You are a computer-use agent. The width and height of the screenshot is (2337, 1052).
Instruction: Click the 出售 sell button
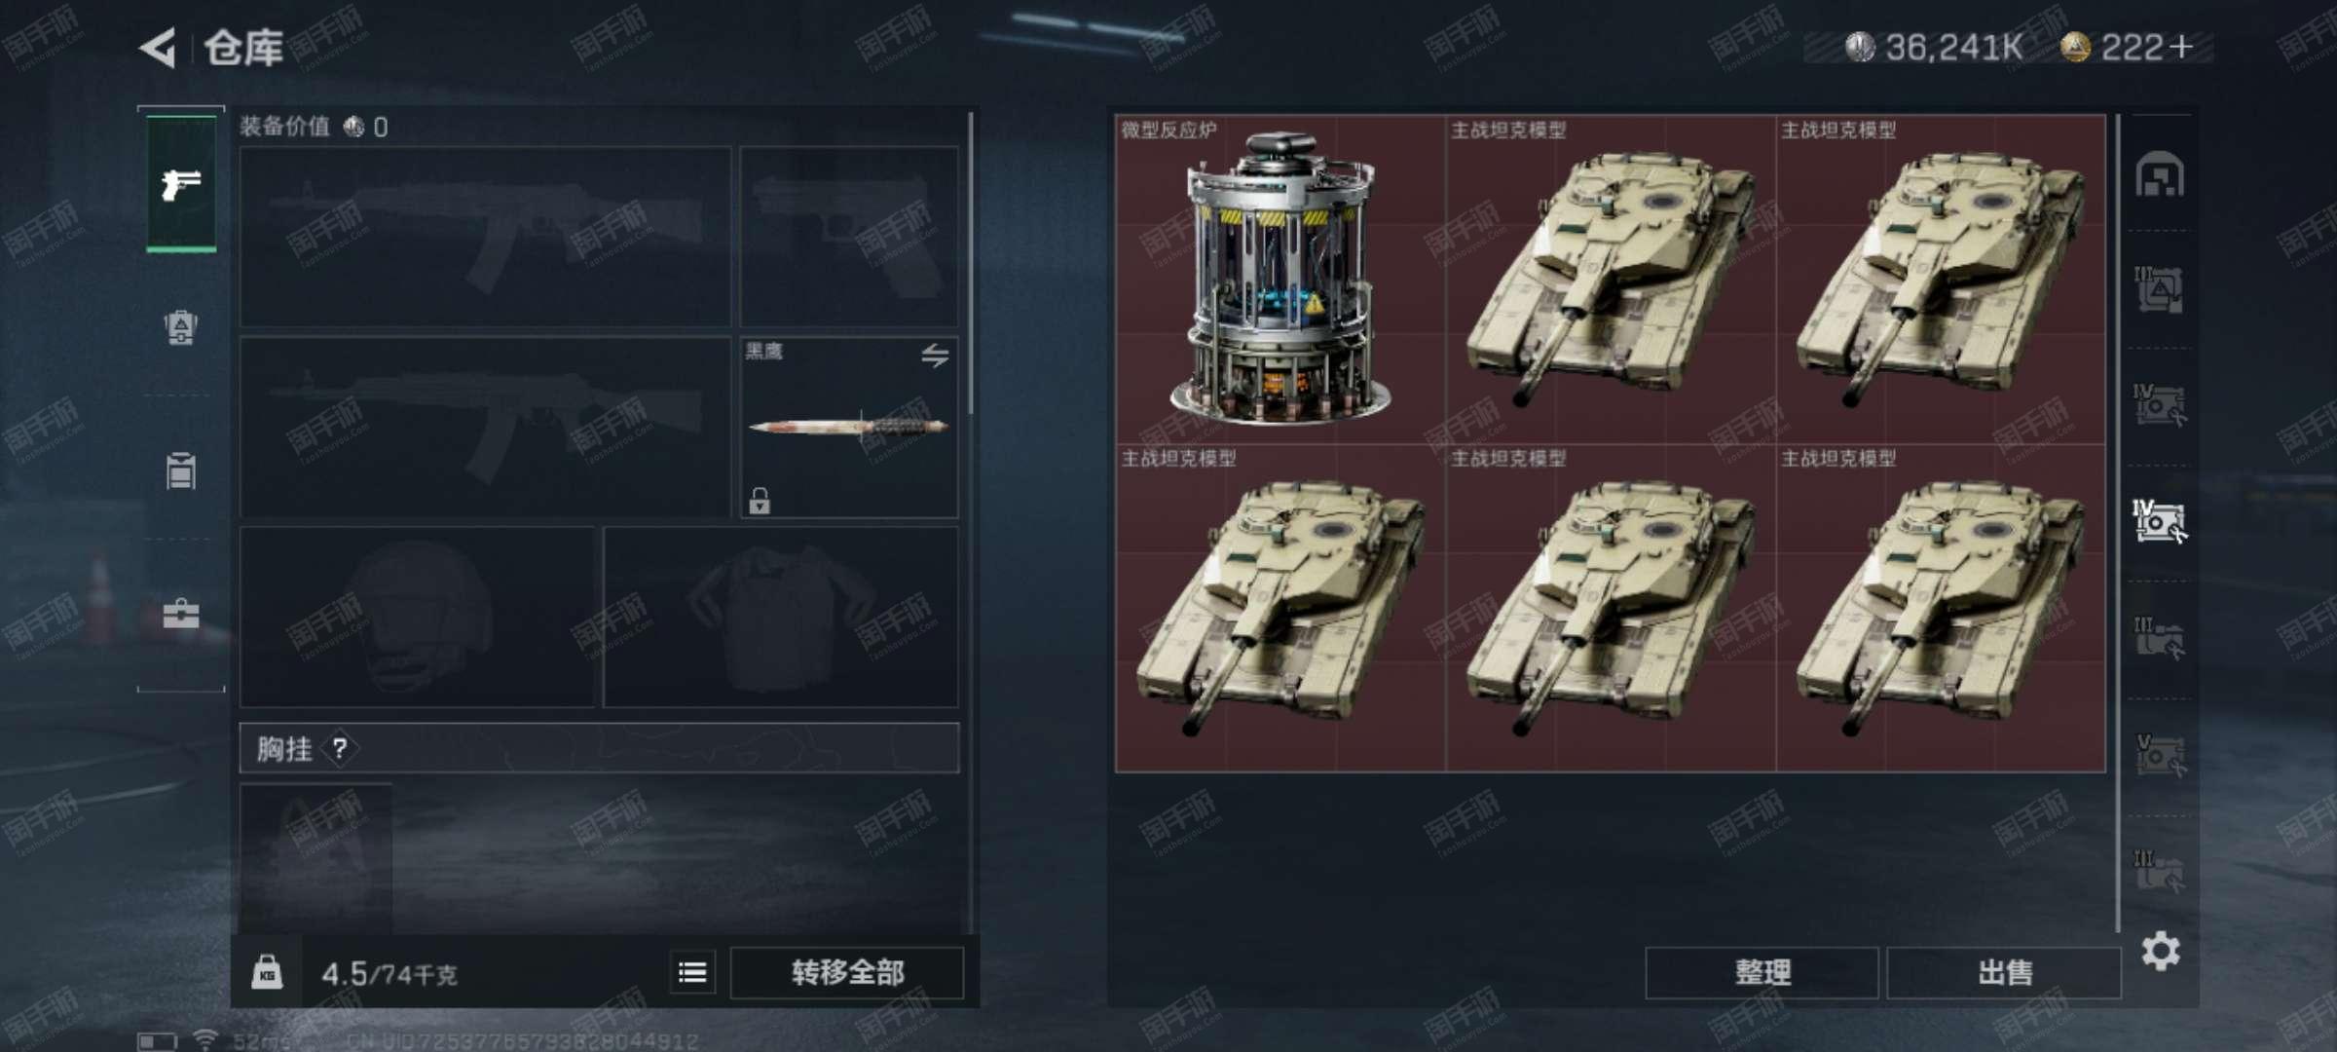click(x=2004, y=972)
